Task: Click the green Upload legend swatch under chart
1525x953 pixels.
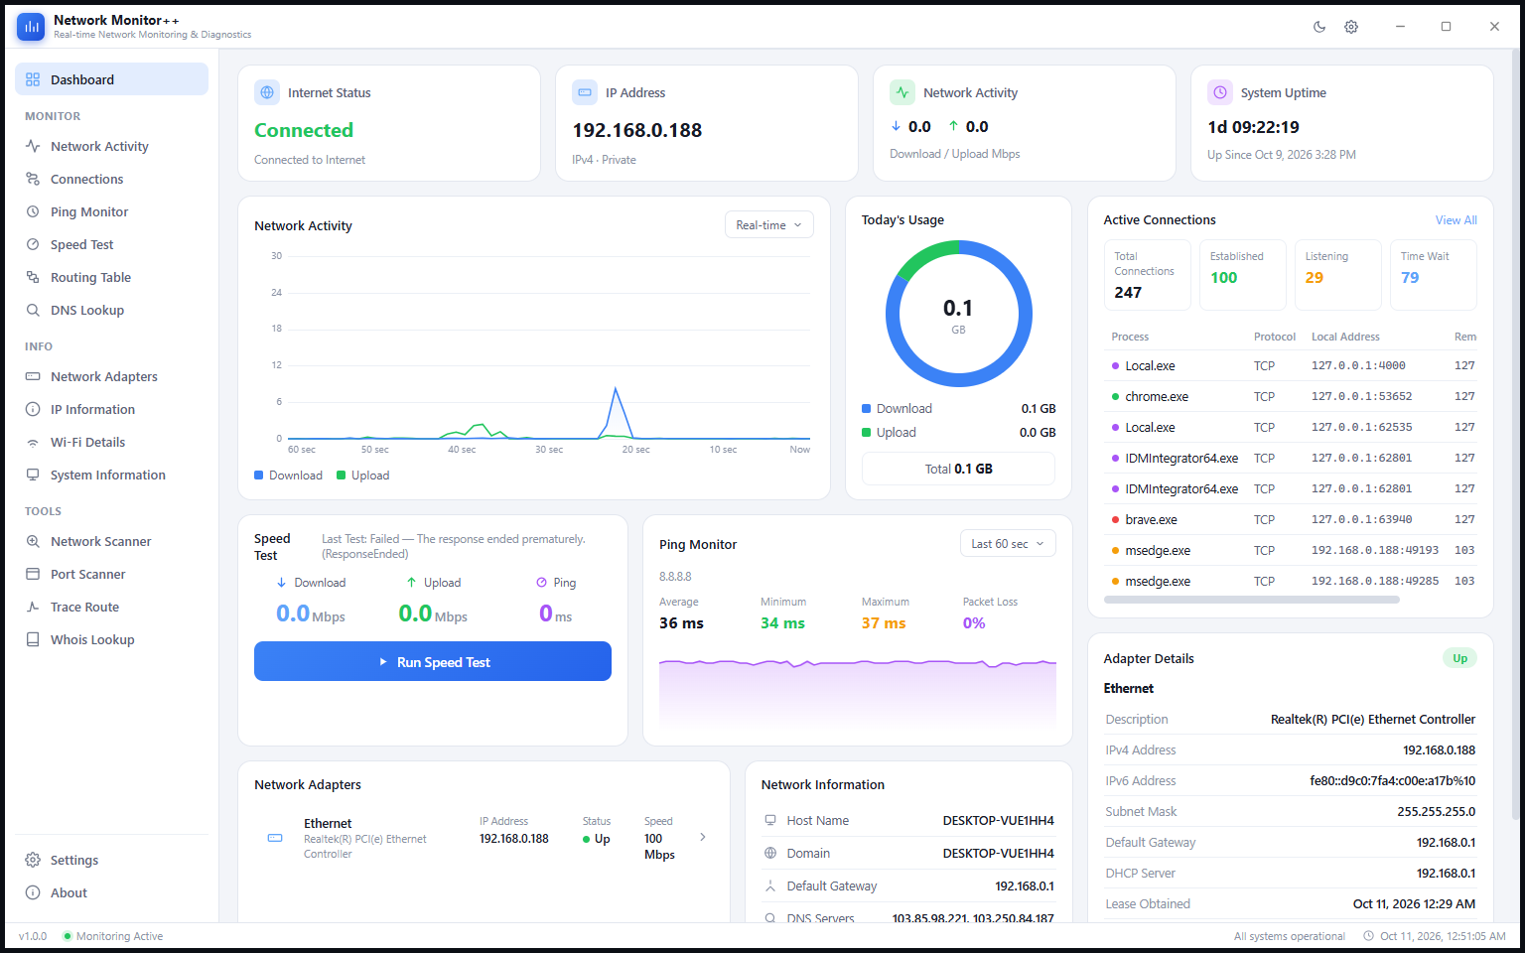Action: (x=342, y=476)
